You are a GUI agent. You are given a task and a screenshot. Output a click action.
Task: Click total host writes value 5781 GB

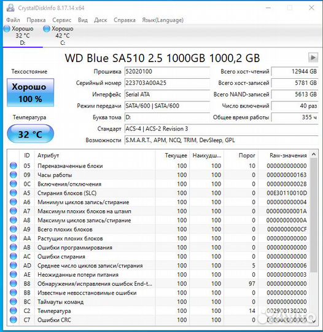[x=295, y=83]
